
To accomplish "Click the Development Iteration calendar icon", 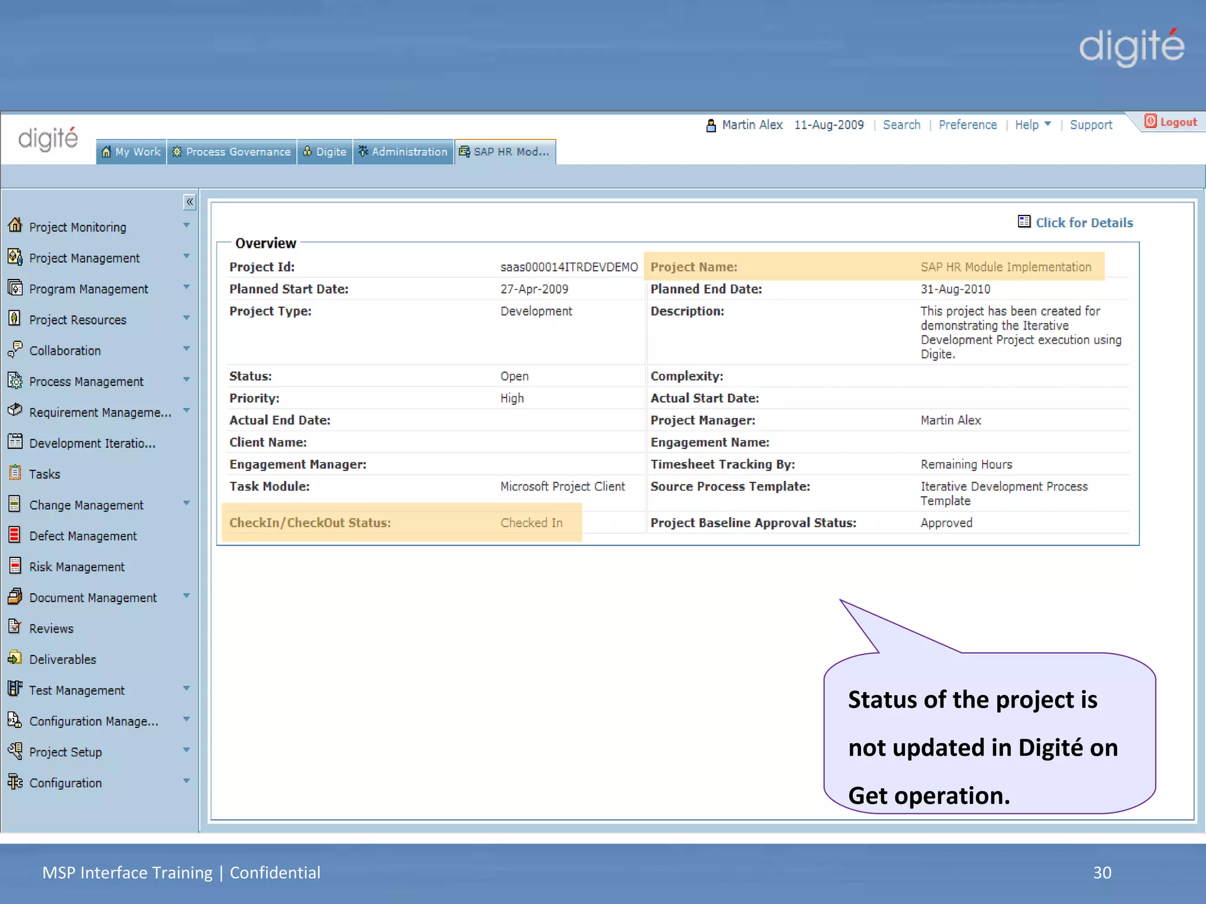I will tap(15, 441).
